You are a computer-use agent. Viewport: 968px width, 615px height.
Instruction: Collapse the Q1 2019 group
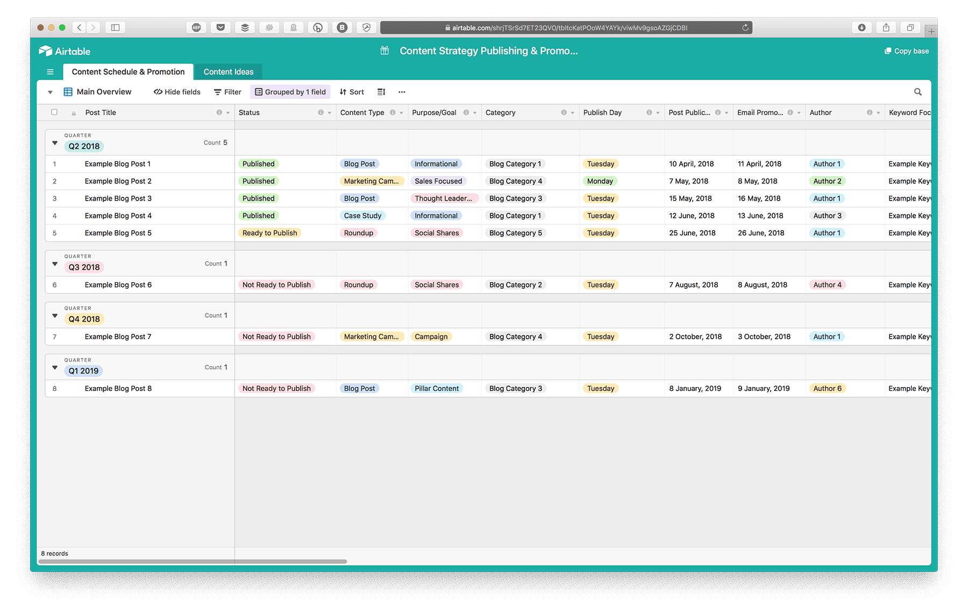coord(55,367)
